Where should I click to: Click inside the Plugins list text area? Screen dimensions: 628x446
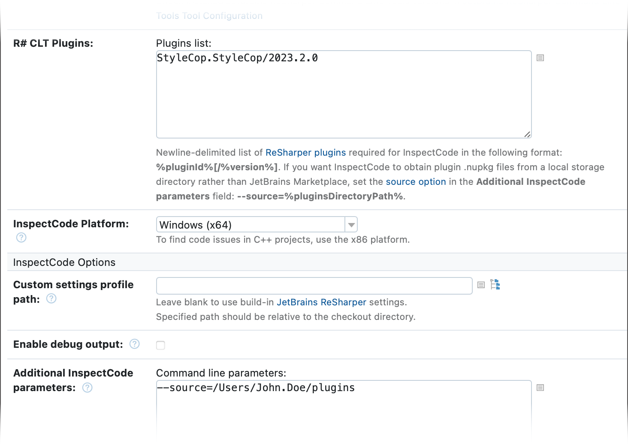tap(343, 94)
